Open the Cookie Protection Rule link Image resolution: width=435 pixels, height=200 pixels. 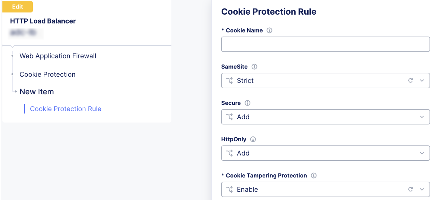tap(66, 109)
